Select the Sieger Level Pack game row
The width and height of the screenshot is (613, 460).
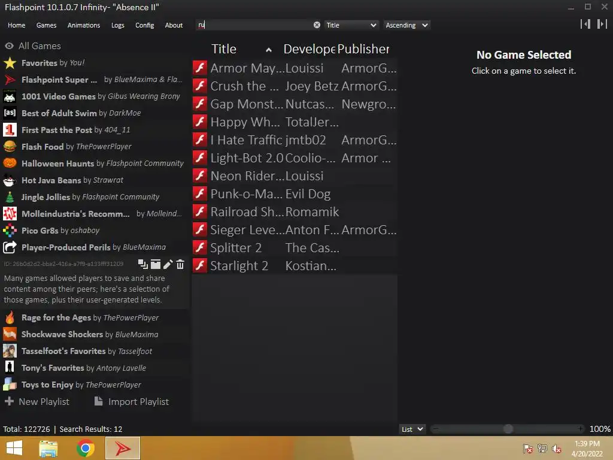click(295, 229)
